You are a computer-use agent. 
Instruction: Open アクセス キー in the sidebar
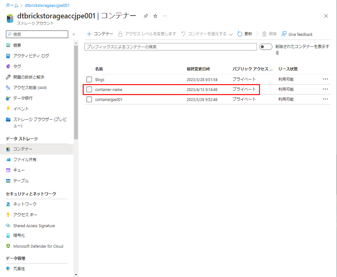[25, 215]
